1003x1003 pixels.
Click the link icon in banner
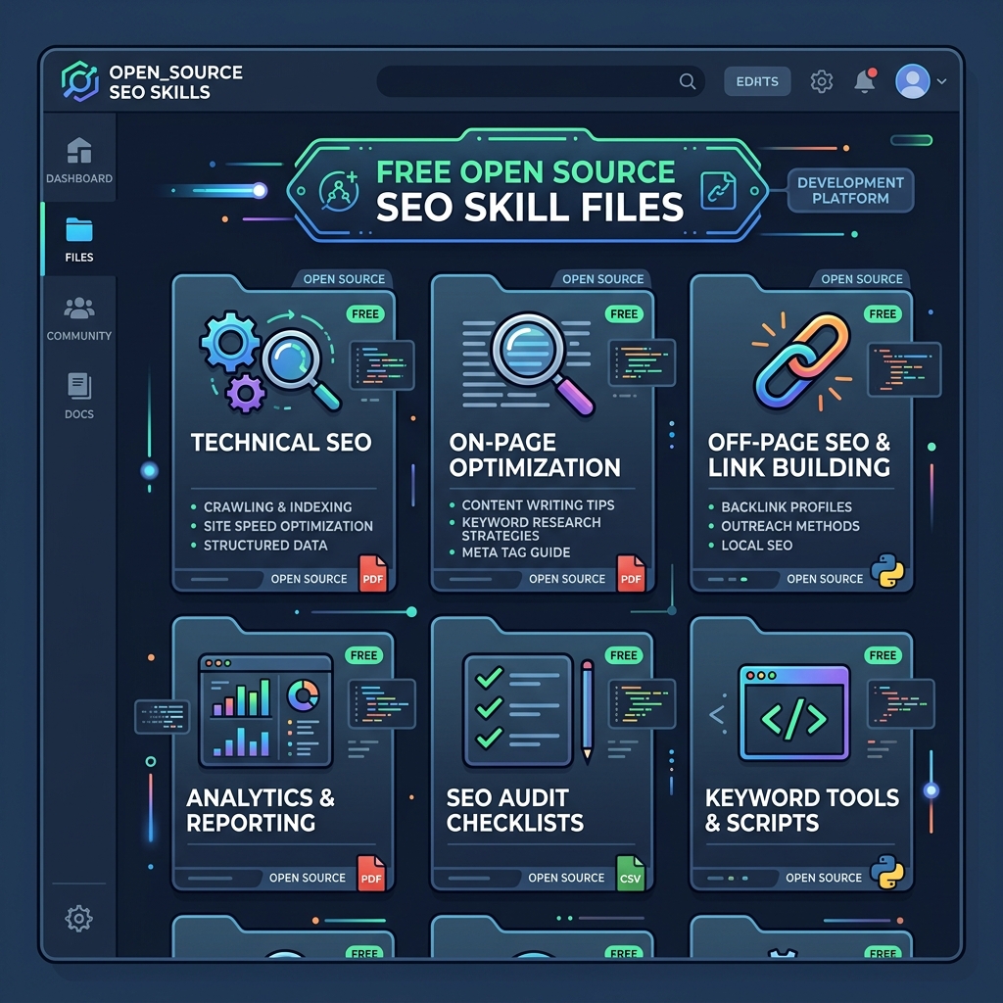coord(718,191)
